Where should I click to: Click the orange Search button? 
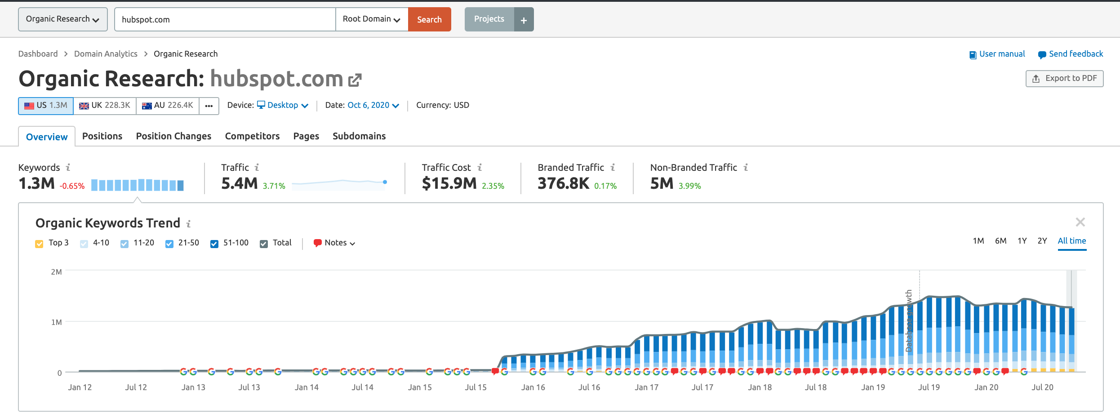pyautogui.click(x=429, y=19)
